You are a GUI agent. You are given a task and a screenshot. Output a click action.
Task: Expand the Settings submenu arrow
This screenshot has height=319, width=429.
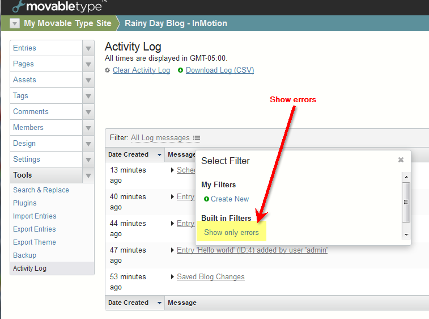(88, 159)
